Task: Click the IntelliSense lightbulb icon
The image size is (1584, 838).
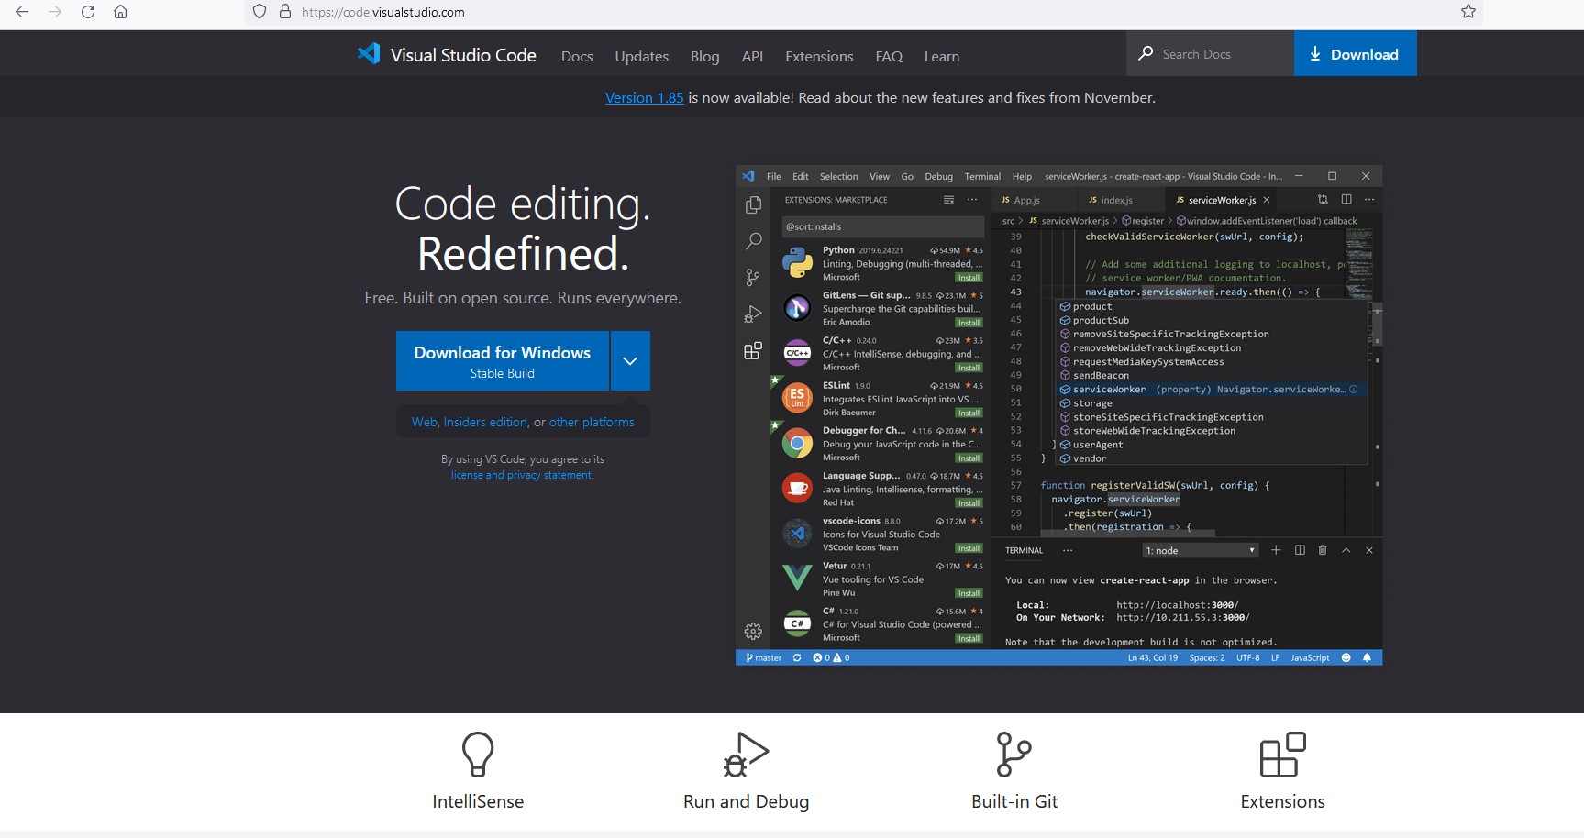Action: point(478,755)
